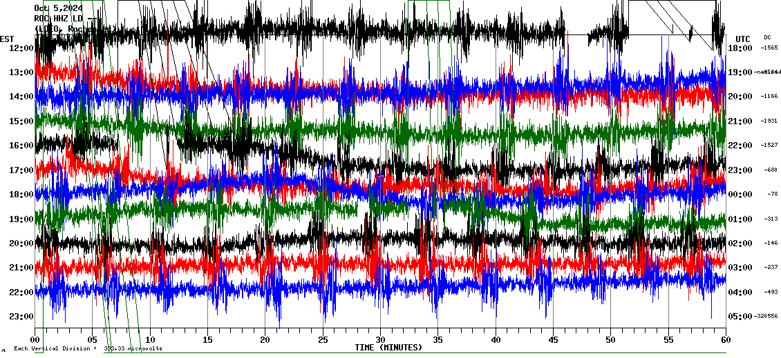Click the TIME (MINUTES) axis title
781x358 pixels.
(388, 348)
